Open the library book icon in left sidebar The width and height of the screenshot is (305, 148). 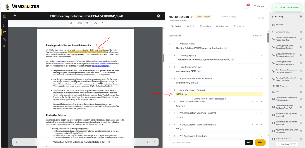pos(4,46)
